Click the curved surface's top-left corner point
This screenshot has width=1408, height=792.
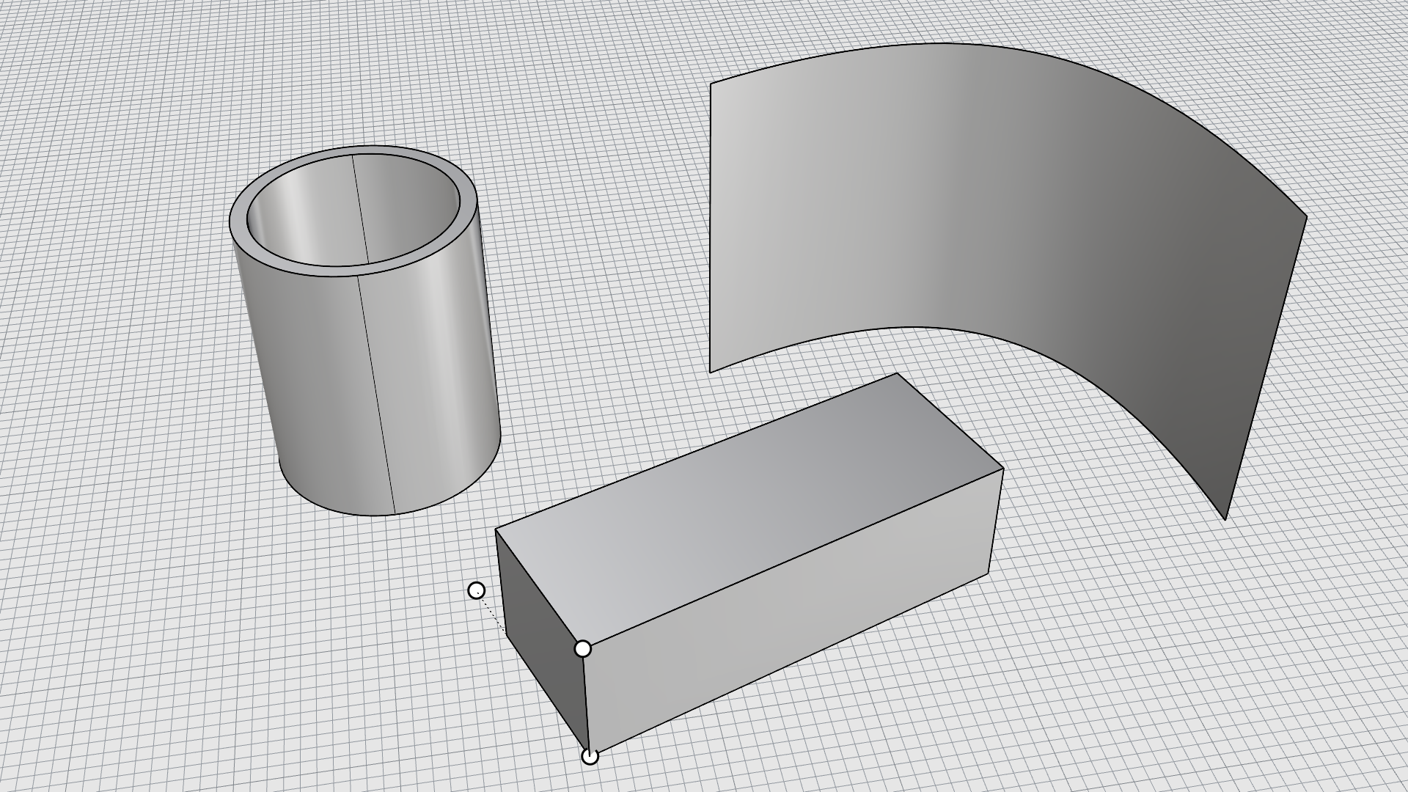(x=711, y=84)
